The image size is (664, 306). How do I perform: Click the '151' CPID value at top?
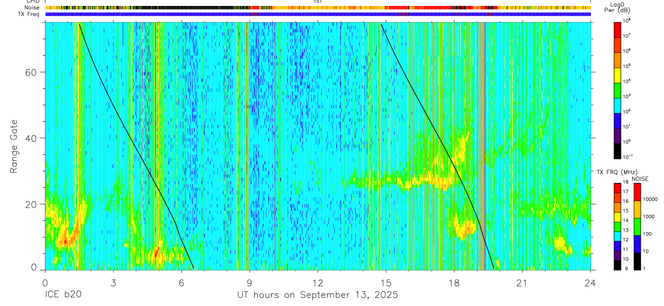[x=318, y=2]
